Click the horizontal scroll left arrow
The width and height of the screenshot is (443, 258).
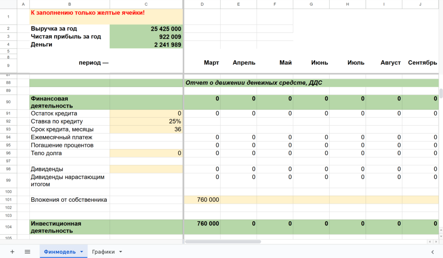click(430, 242)
